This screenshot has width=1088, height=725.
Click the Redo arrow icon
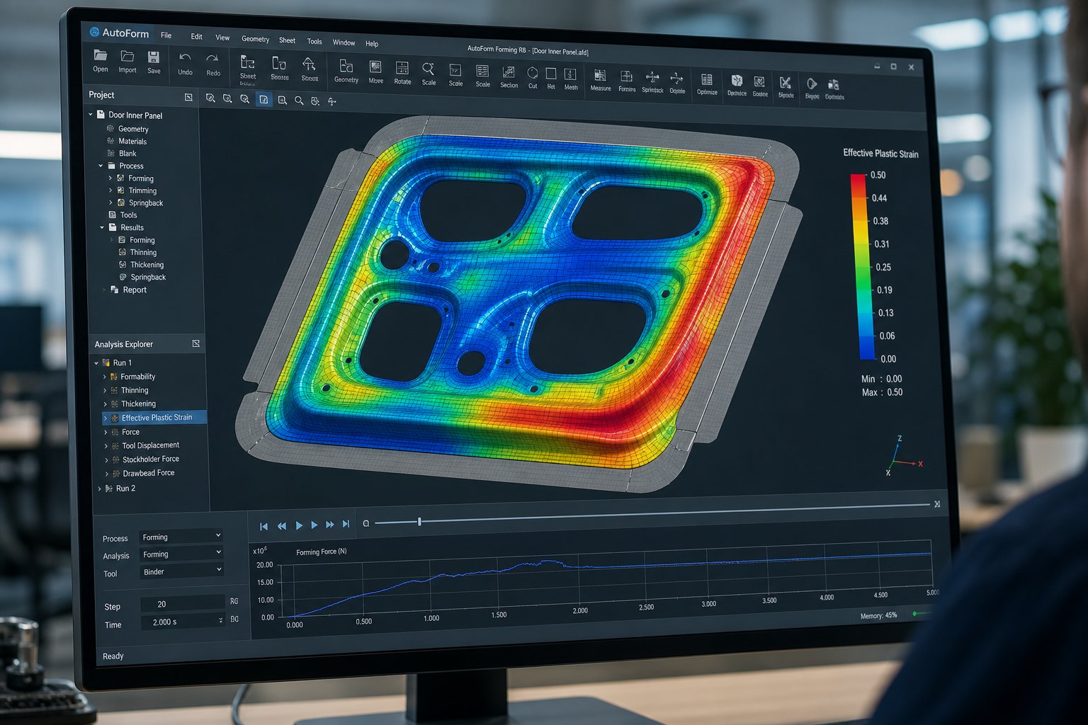point(212,59)
